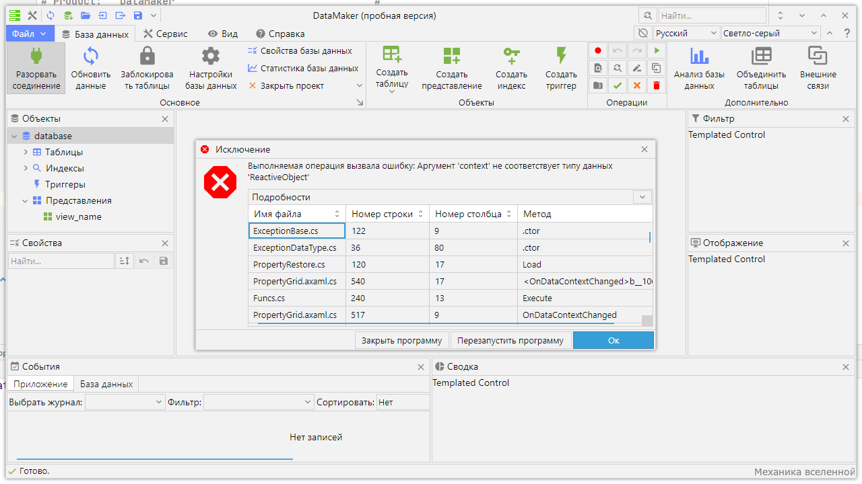This screenshot has height=484, width=862.
Task: Switch to Вид ribbon tab
Action: 222,34
